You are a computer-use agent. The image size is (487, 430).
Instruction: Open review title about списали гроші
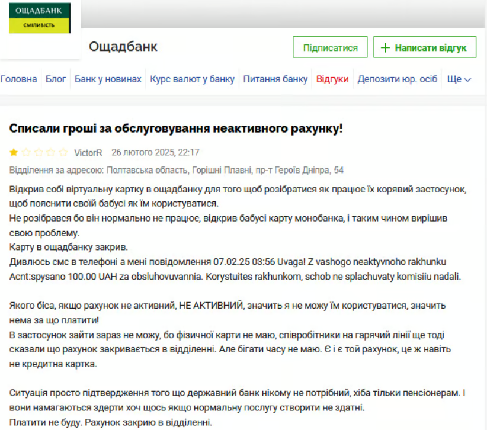[x=176, y=128]
